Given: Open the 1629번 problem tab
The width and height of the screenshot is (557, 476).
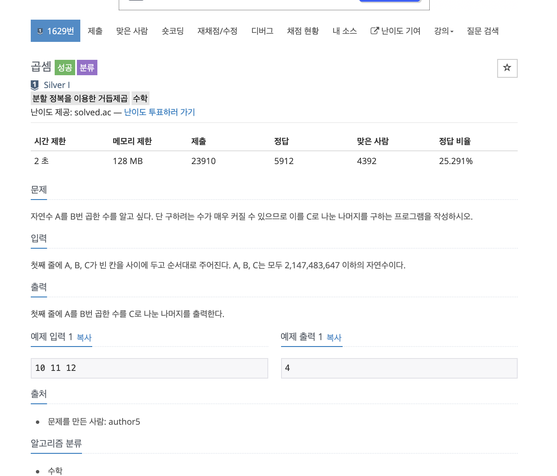Looking at the screenshot, I should coord(56,31).
